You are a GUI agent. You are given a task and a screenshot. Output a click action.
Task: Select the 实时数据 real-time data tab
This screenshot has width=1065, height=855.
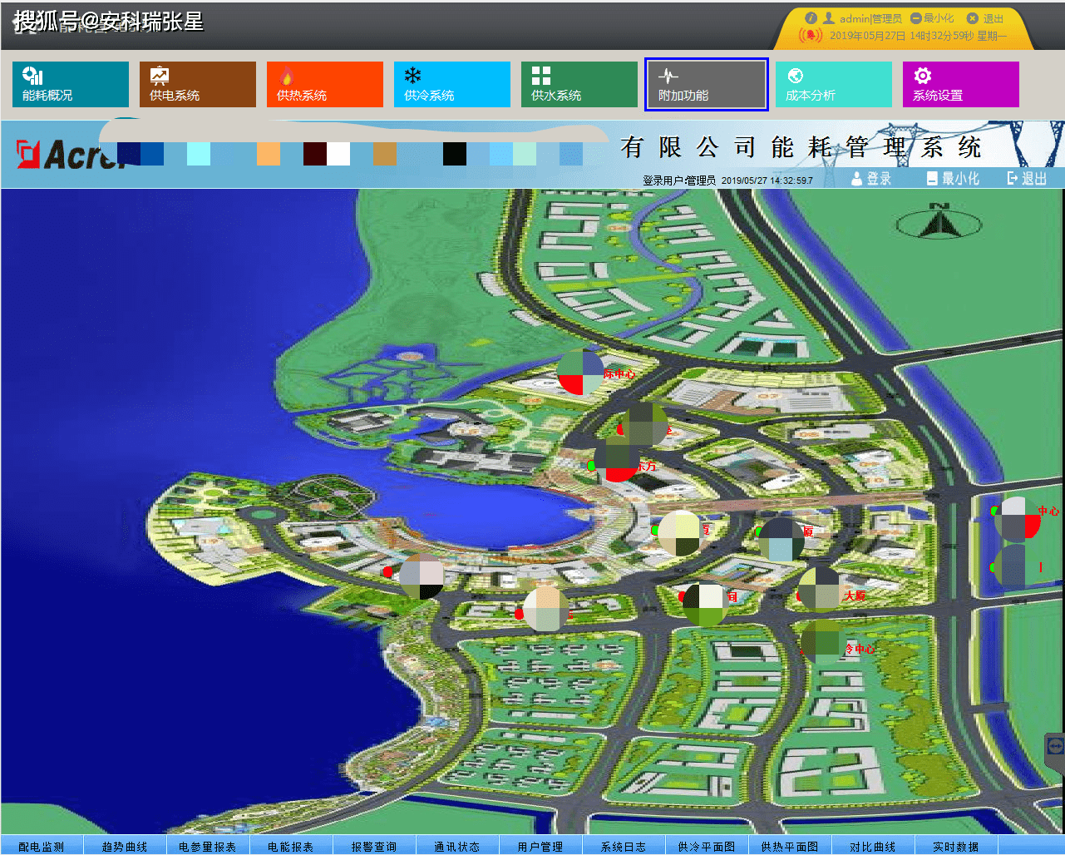point(956,846)
